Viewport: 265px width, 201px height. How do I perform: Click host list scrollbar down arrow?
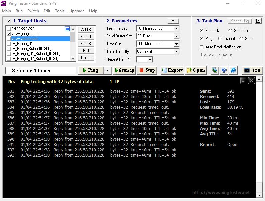coord(73,59)
